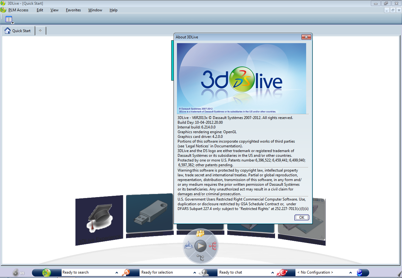Screen dimensions: 402x278
Task: Open the Edit menu
Action: [x=40, y=10]
